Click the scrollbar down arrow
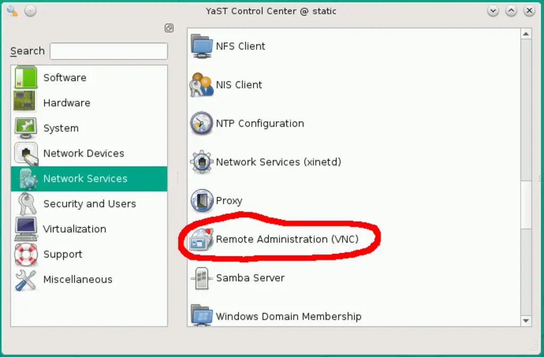 [x=526, y=320]
